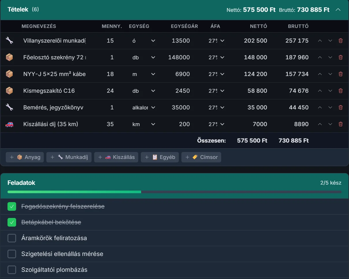The height and width of the screenshot is (279, 349).
Task: Edit unit price of Főelosztó szekrény
Action: point(179,57)
